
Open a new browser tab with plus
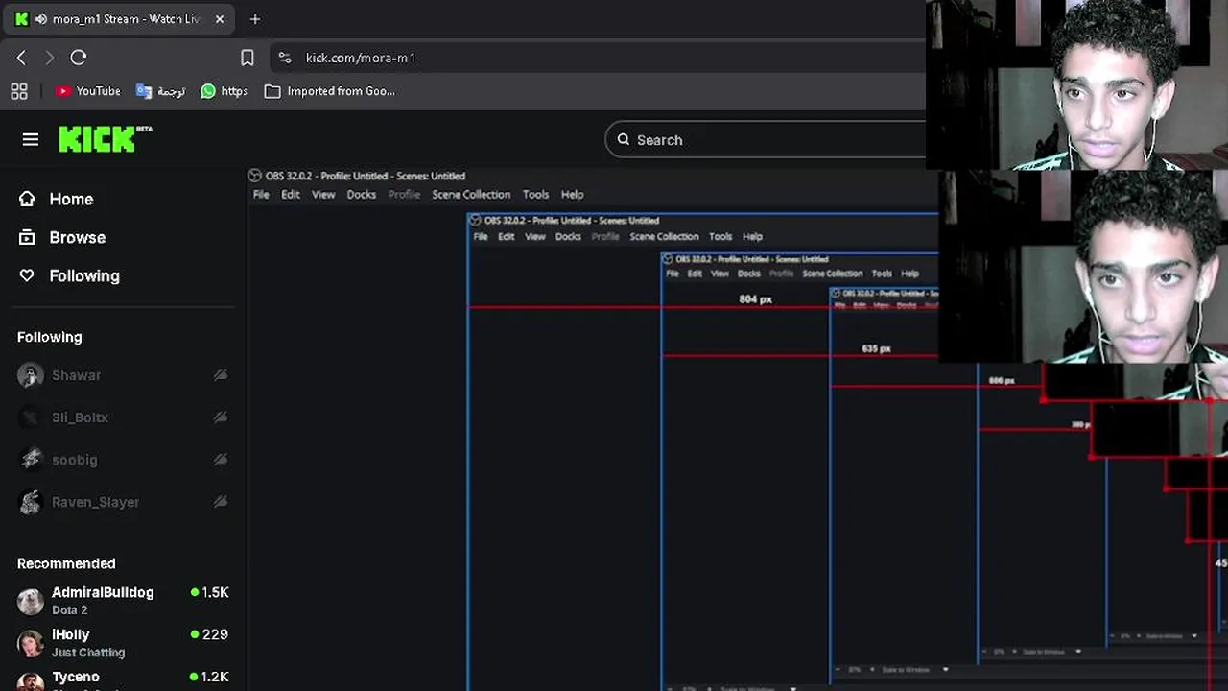(x=254, y=19)
